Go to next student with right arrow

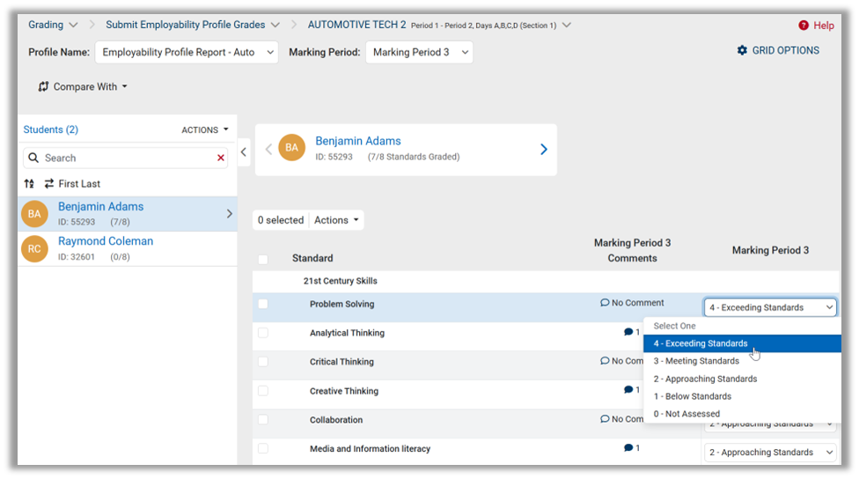(x=543, y=150)
